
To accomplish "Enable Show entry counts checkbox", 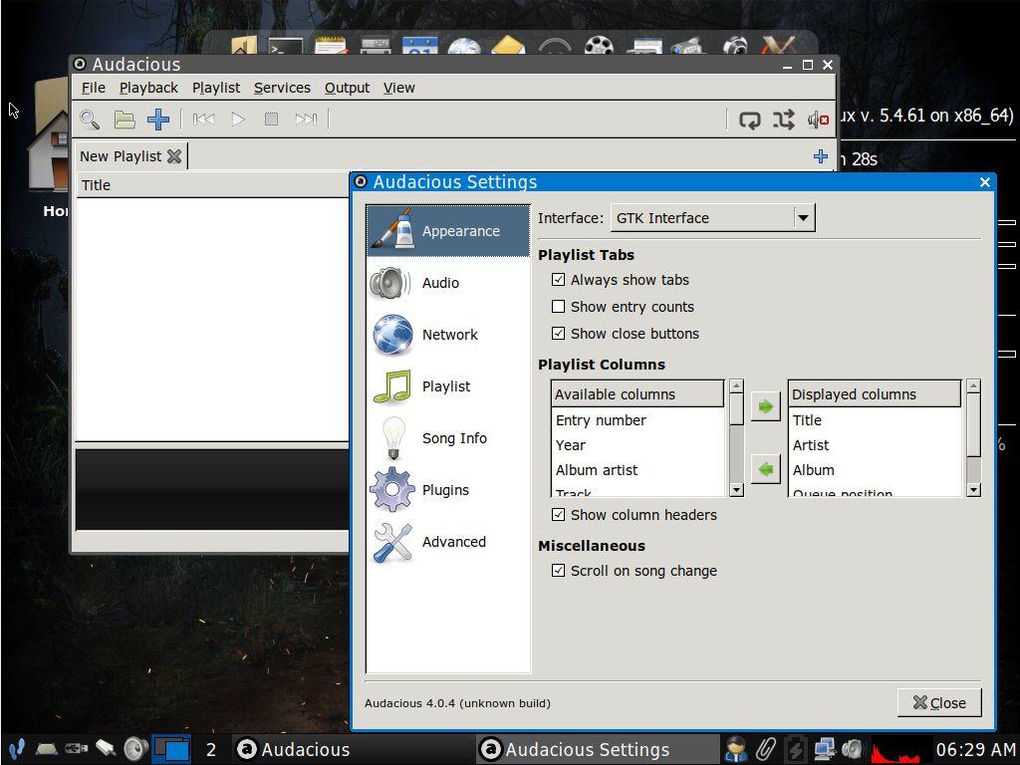I will [559, 307].
